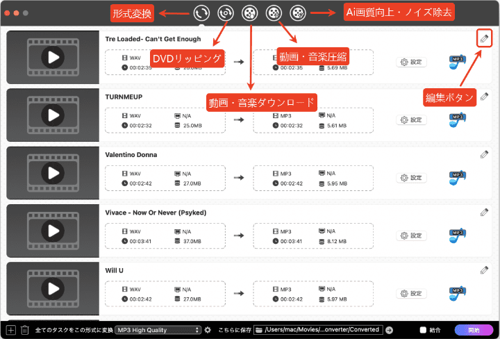Image resolution: width=500 pixels, height=339 pixels.
Task: Click the edit pencil for Valentino Donna
Action: pyautogui.click(x=484, y=154)
